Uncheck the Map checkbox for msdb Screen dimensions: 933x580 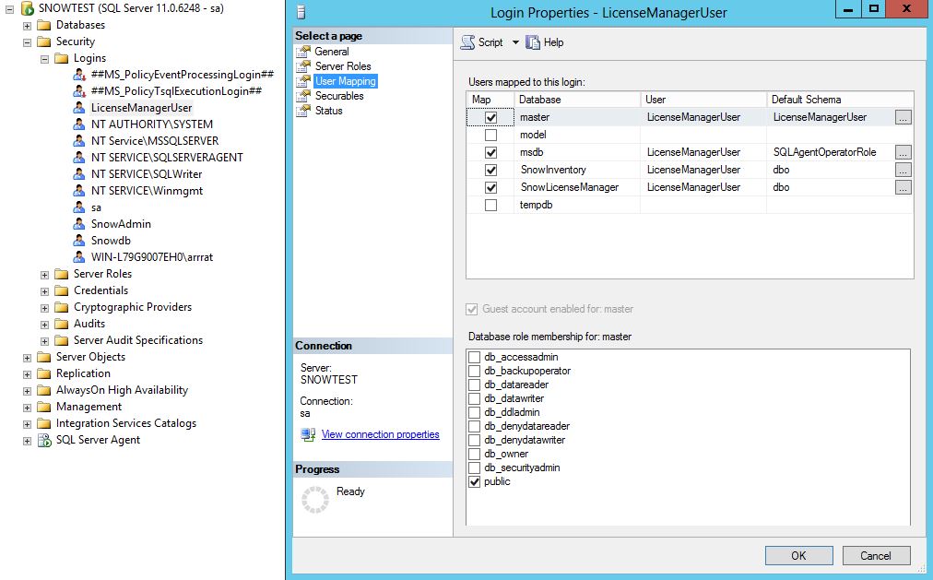[x=490, y=152]
